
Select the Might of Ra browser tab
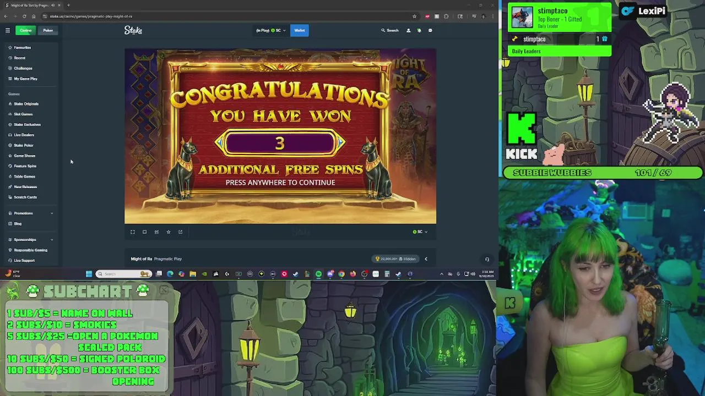coord(33,5)
